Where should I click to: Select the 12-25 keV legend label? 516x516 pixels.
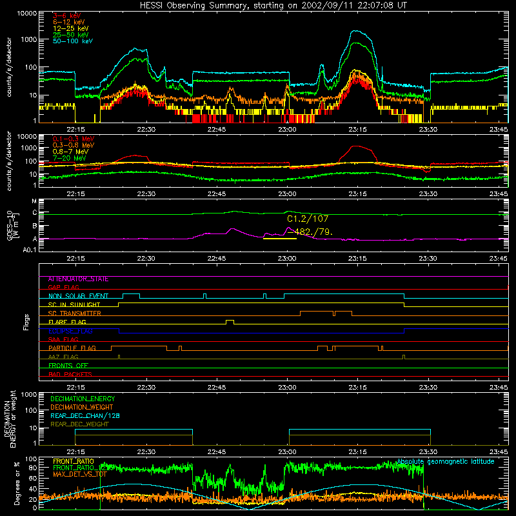coord(71,28)
